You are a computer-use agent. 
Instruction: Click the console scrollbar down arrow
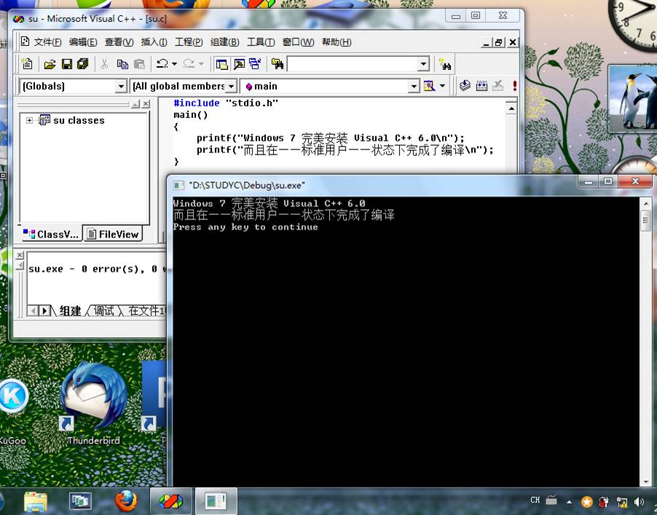point(645,482)
